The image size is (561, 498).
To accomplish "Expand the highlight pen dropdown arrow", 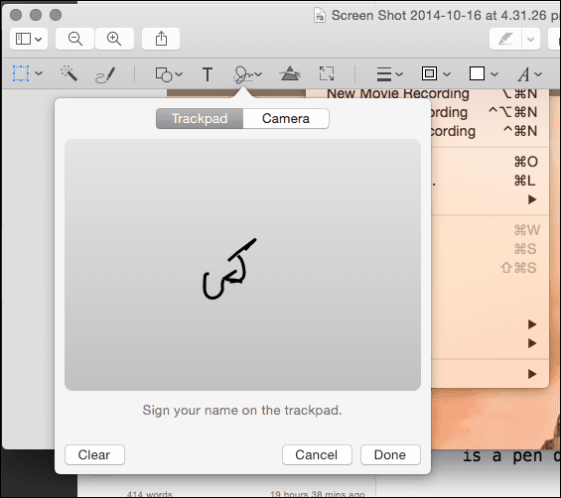I will click(531, 39).
